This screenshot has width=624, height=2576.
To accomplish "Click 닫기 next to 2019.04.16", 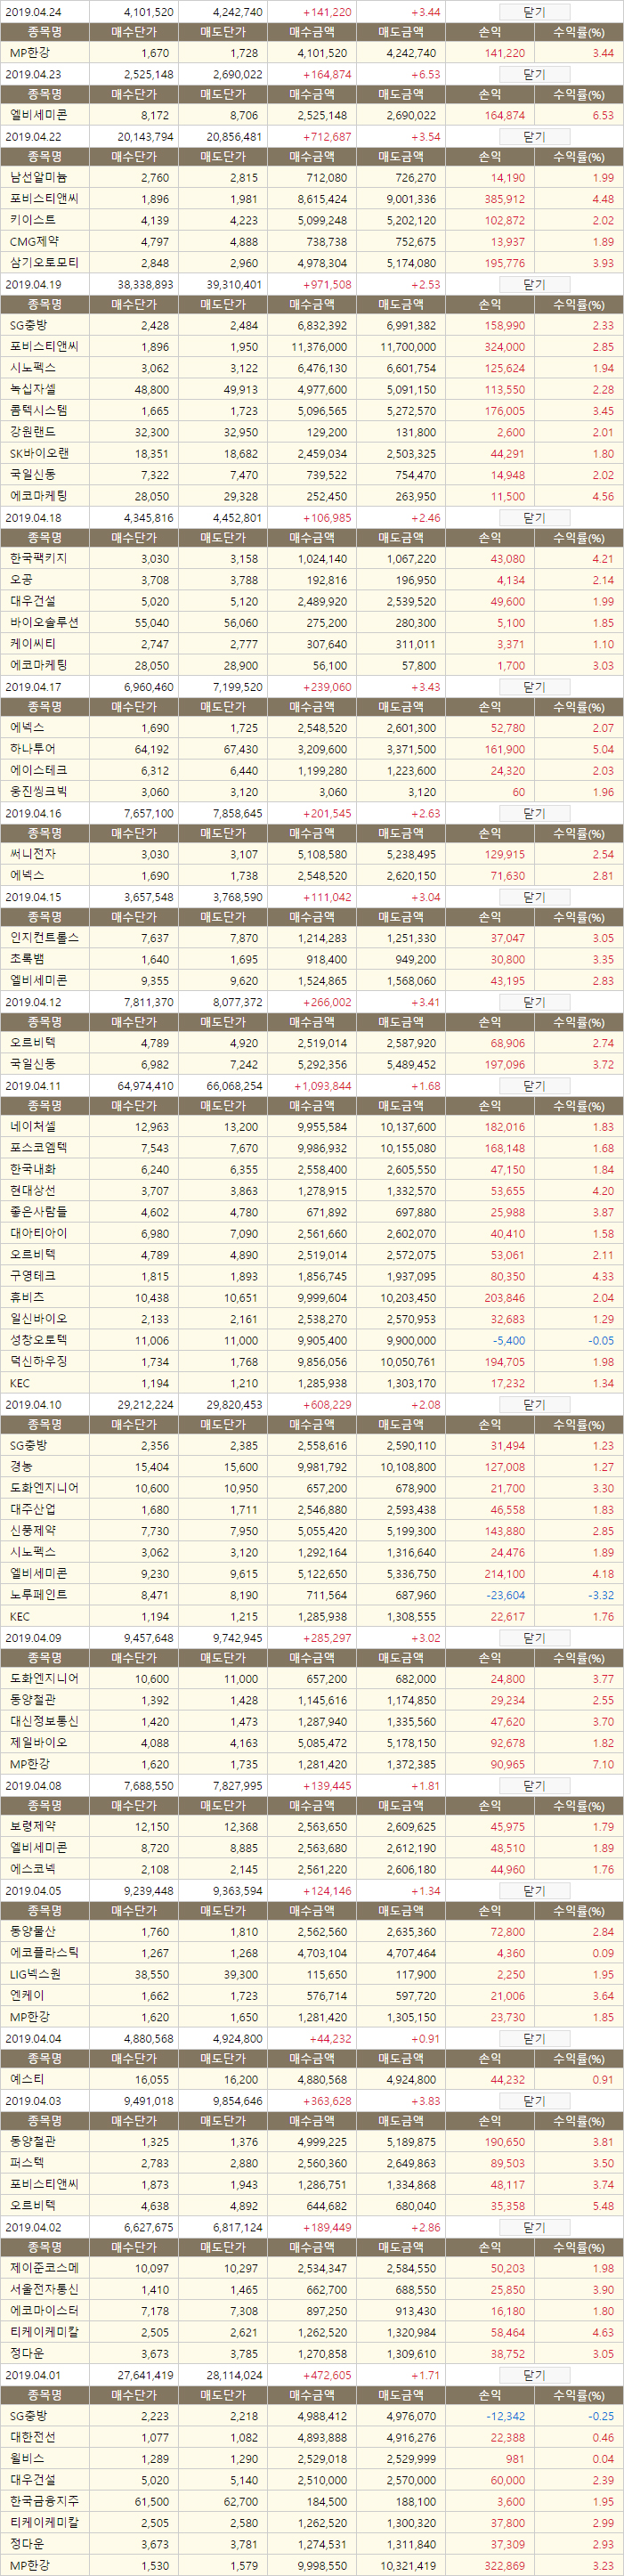I will coord(534,813).
